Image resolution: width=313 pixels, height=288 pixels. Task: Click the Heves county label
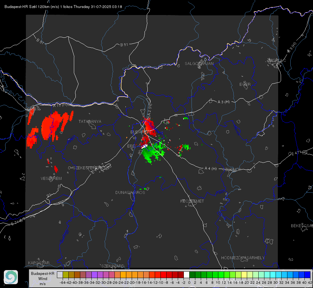[236, 130]
